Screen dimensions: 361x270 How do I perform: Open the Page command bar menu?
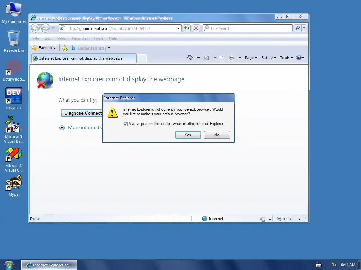pyautogui.click(x=251, y=58)
